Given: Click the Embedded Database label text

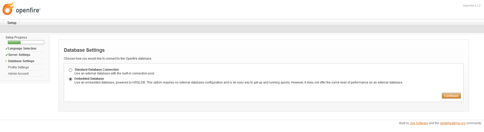Looking at the screenshot, I should pos(89,79).
